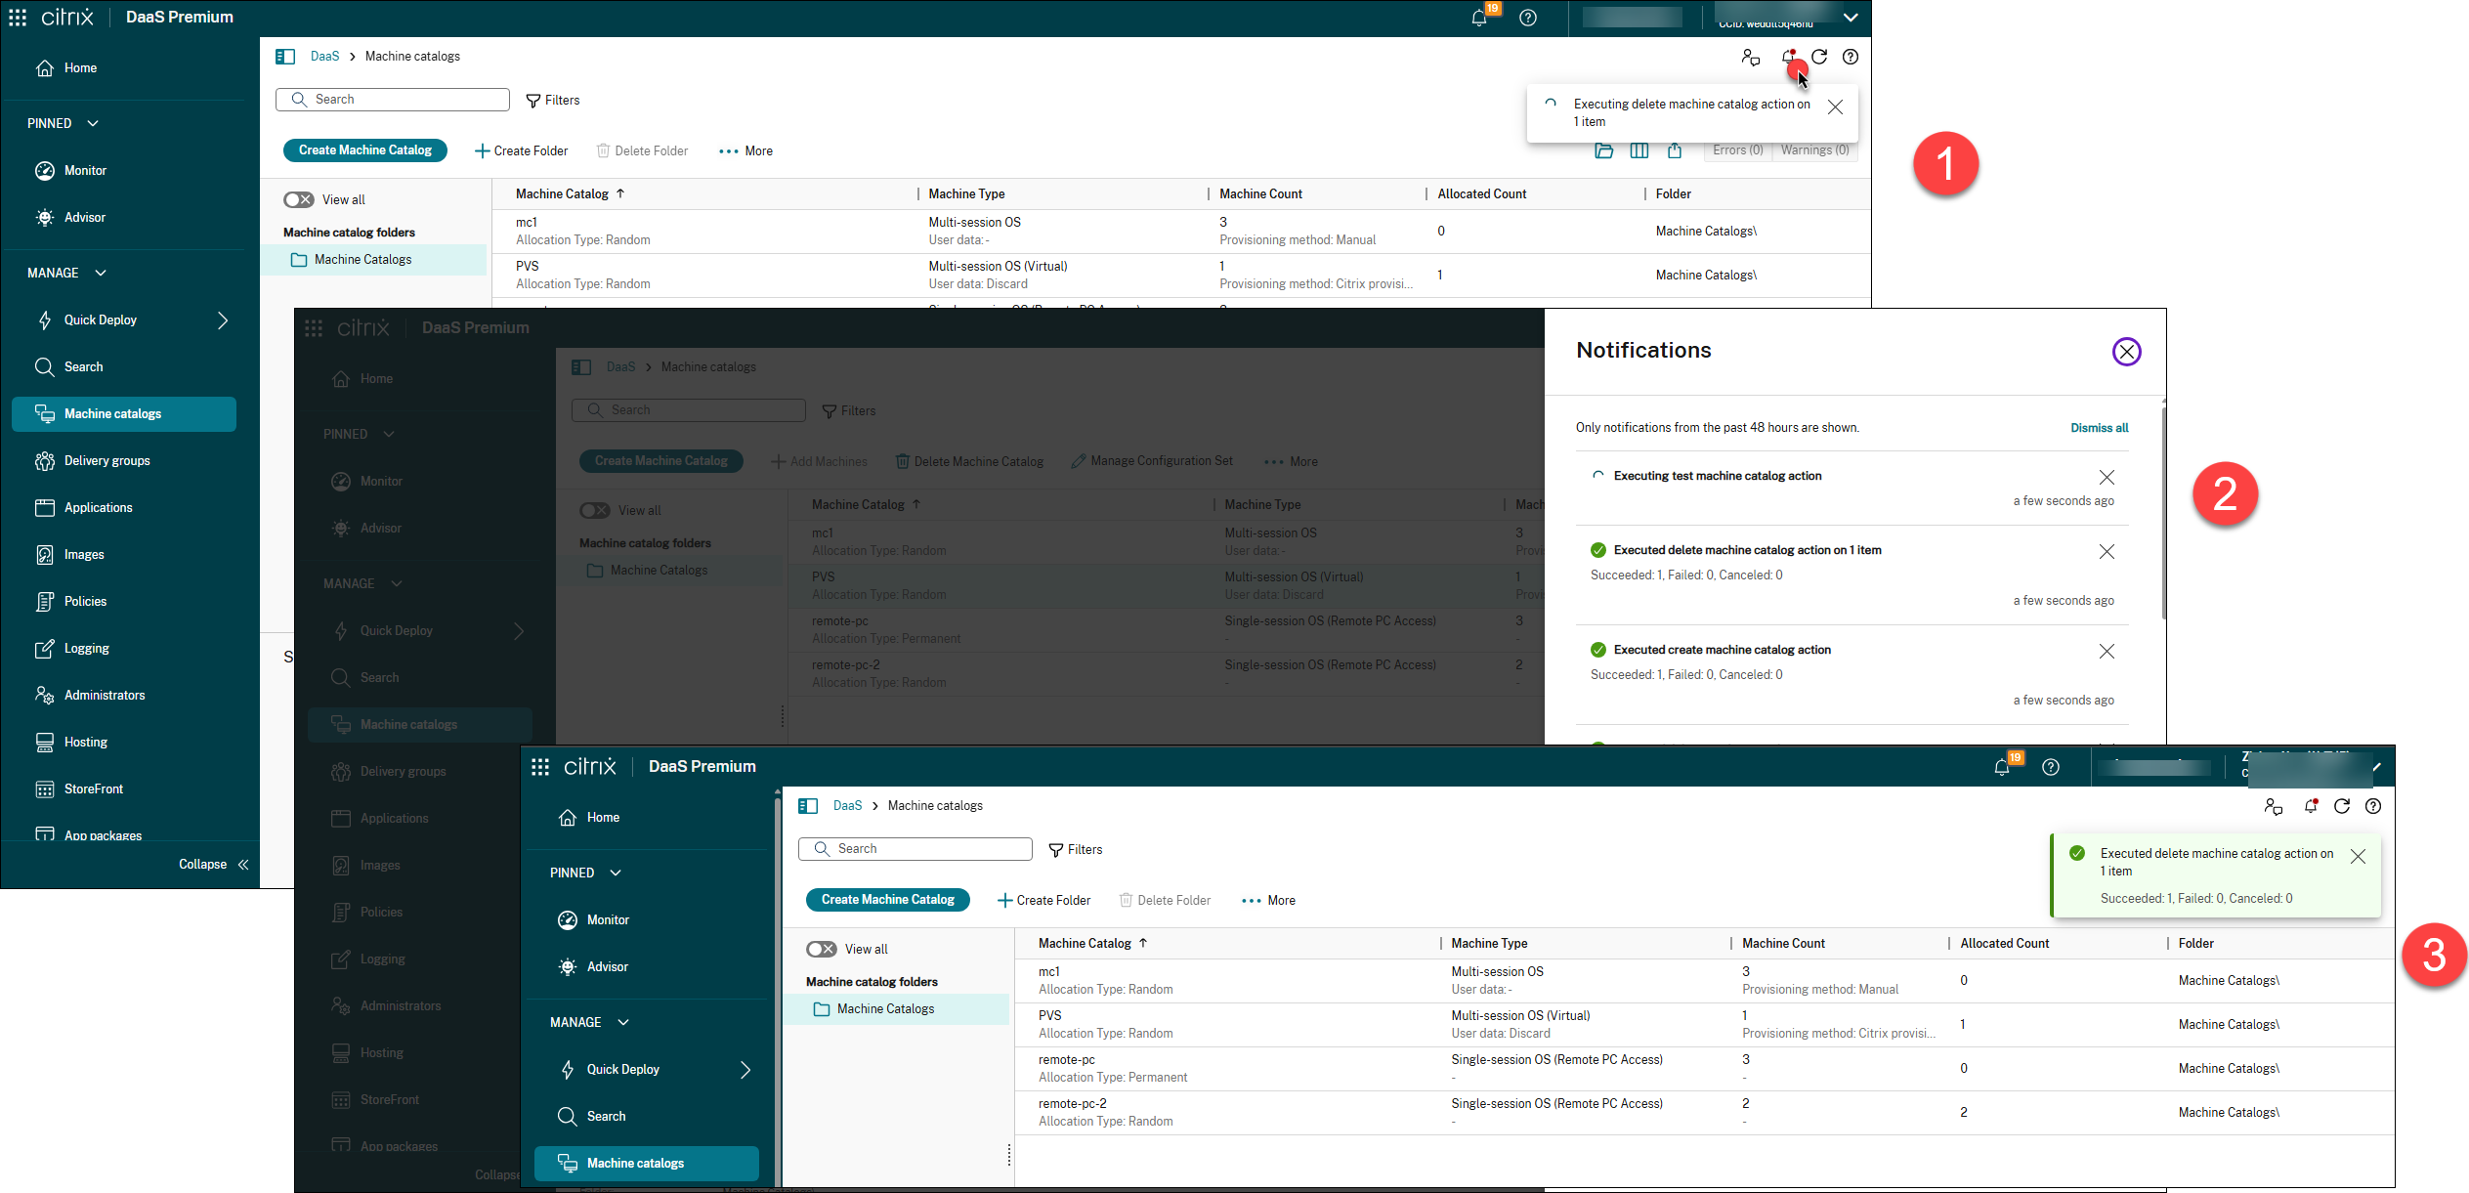Click the columns chooser icon in window 1

(x=1639, y=150)
